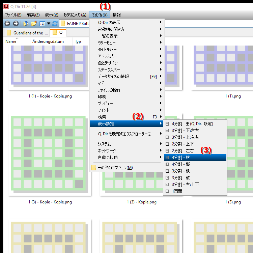Open the ファイル(F) menu

(x=13, y=15)
